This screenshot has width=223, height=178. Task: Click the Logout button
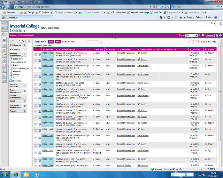(210, 35)
